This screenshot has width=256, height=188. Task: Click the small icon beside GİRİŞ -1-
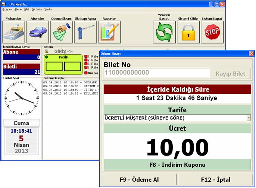point(47,51)
